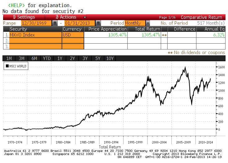Click the empty currency field in row 3
This screenshot has width=228, height=163.
(x=73, y=46)
